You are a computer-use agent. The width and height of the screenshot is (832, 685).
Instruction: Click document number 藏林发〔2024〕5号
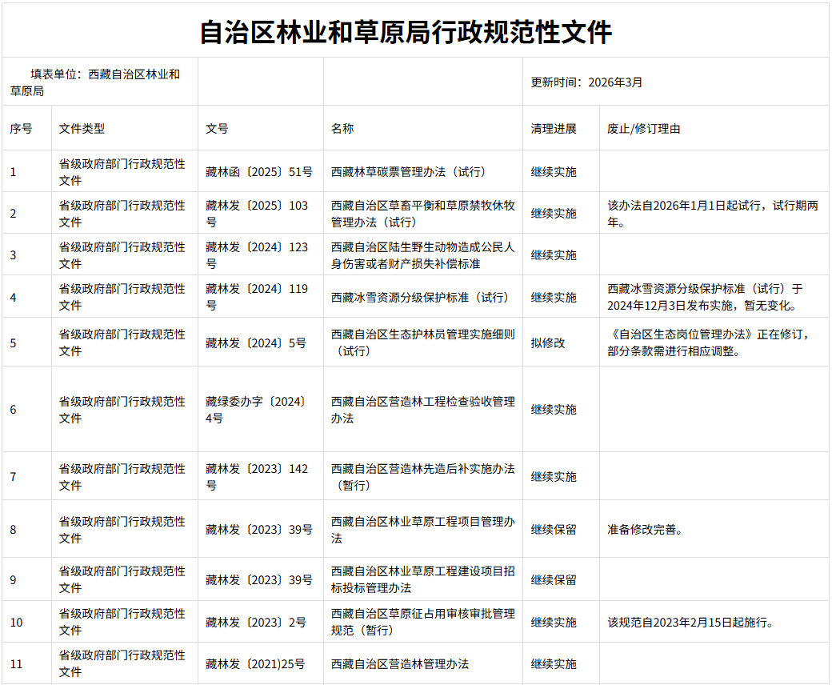pyautogui.click(x=255, y=342)
